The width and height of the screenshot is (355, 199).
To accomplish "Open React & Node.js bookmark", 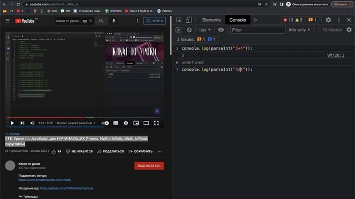I will pos(139,11).
